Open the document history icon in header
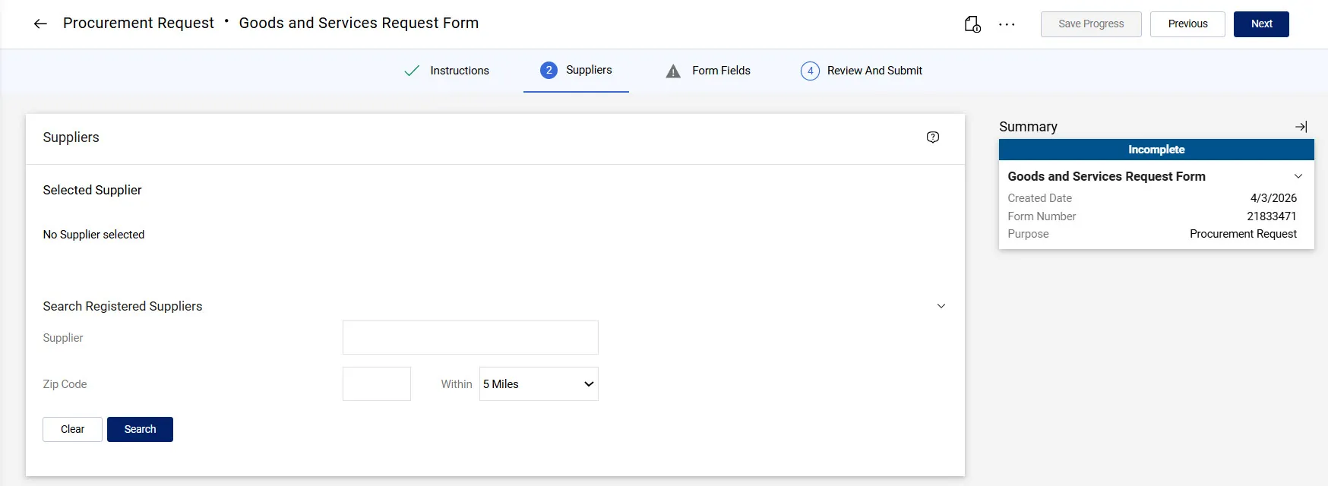The image size is (1328, 486). pos(972,24)
